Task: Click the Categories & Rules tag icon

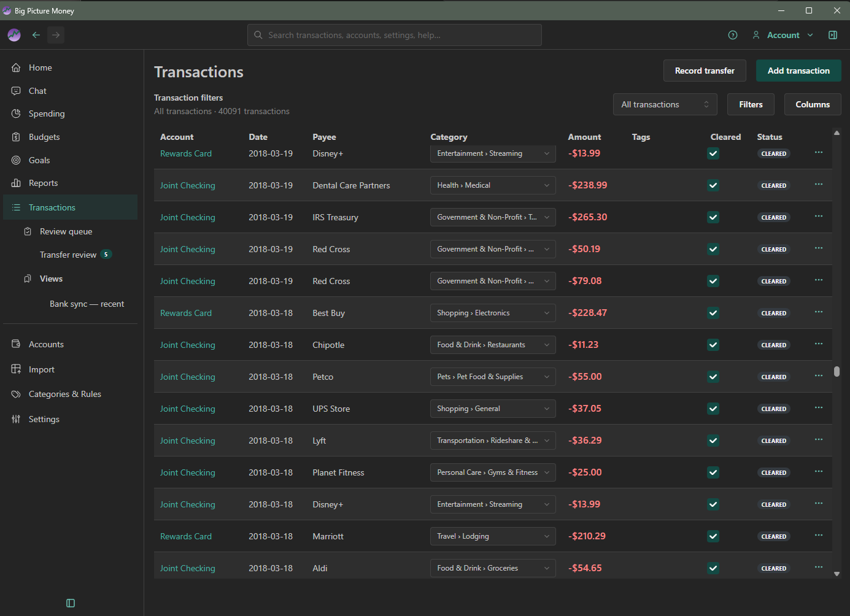Action: pyautogui.click(x=16, y=394)
